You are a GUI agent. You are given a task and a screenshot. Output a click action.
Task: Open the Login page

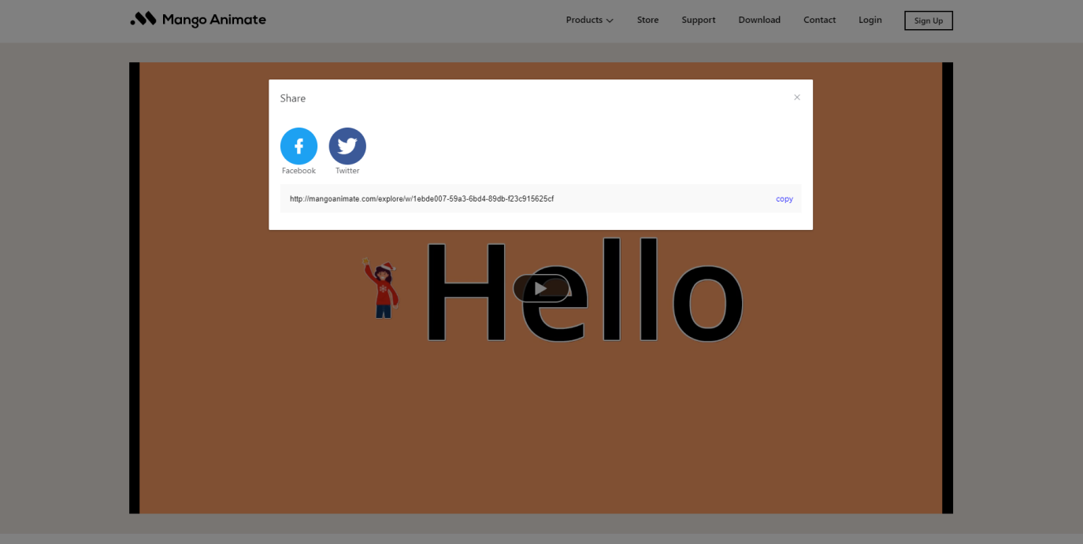[870, 20]
